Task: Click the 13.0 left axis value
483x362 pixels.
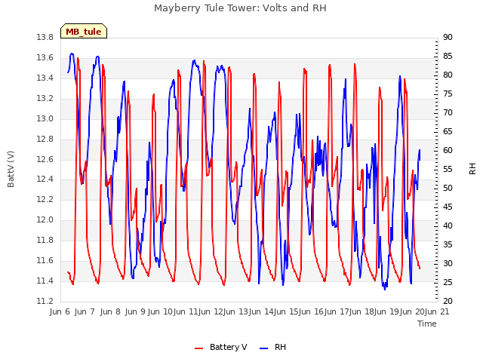Action: (45, 119)
